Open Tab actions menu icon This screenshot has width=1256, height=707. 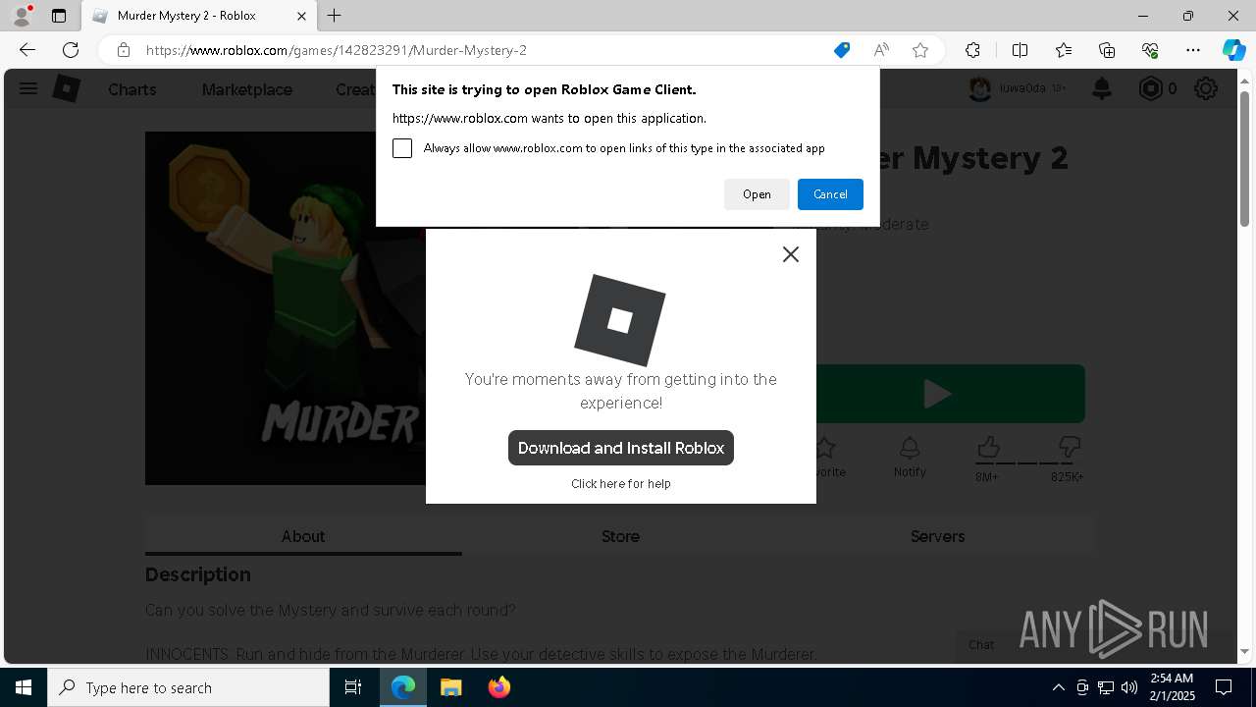tap(59, 16)
